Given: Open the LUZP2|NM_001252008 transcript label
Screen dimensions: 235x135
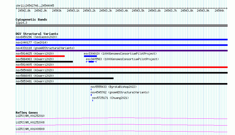Looking at the screenshot, I should tap(30, 122).
